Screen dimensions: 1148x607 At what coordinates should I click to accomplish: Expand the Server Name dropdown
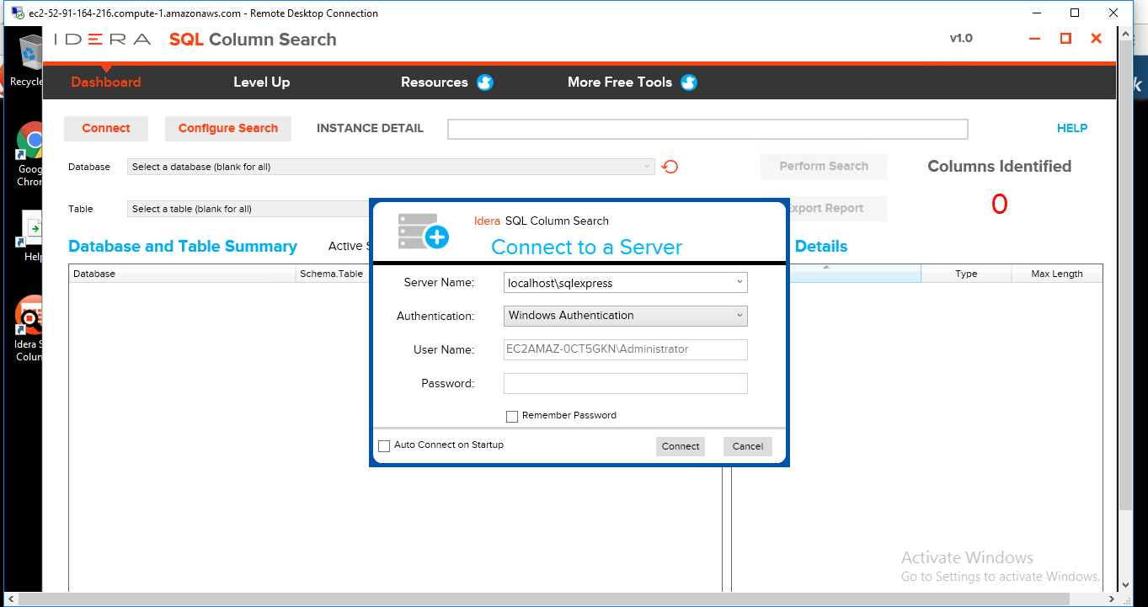click(x=739, y=283)
